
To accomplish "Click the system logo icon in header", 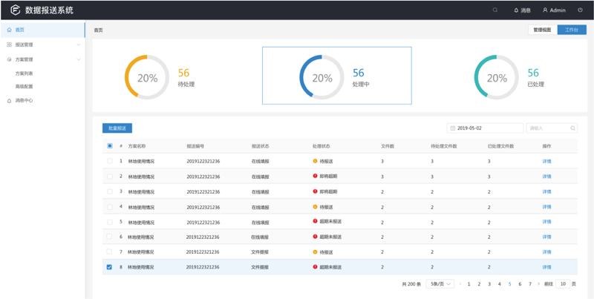I will pyautogui.click(x=15, y=10).
